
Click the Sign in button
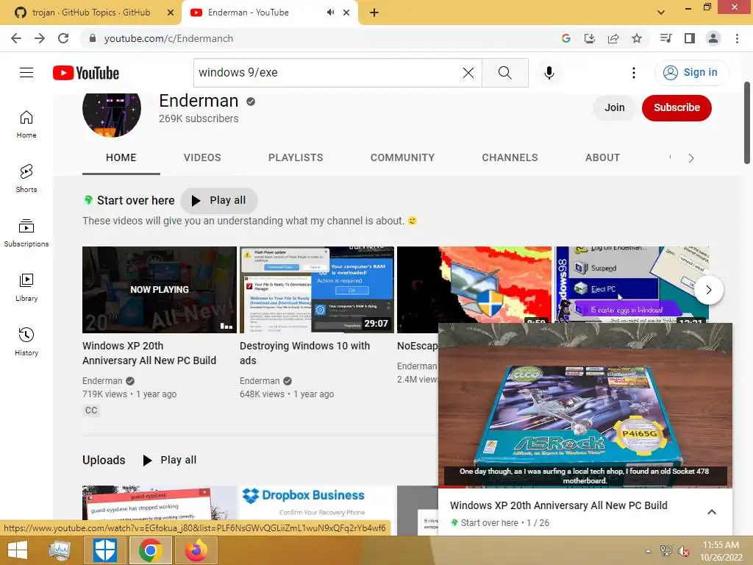(691, 73)
